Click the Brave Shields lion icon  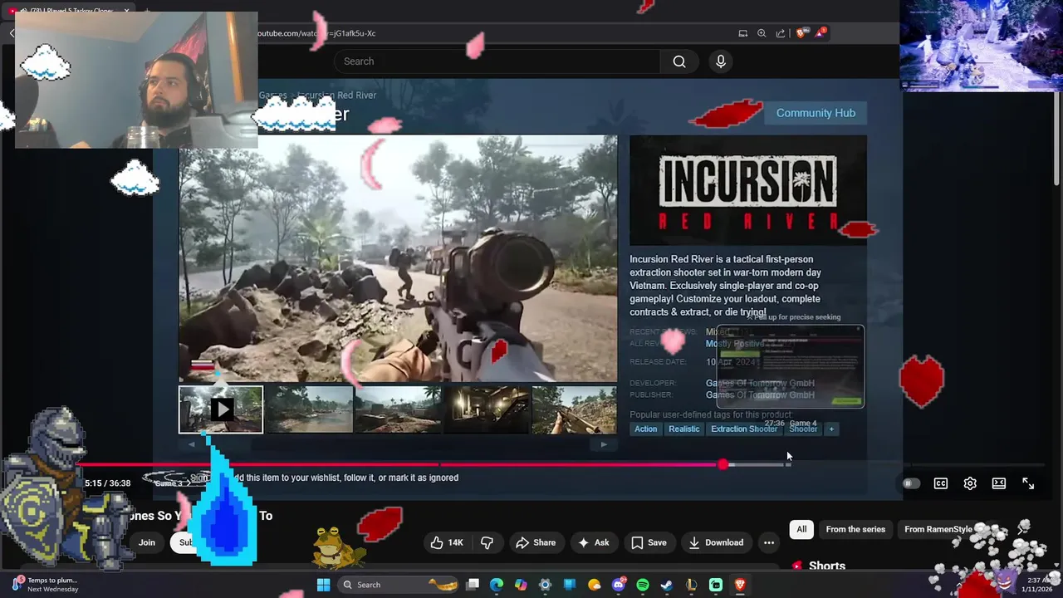(801, 33)
